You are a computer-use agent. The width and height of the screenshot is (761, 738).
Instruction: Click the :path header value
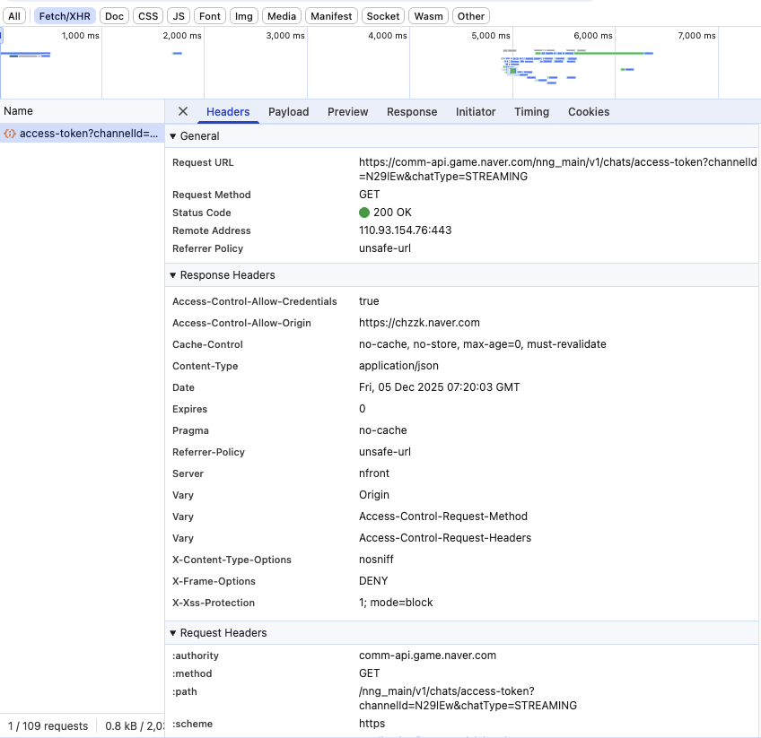(x=468, y=699)
